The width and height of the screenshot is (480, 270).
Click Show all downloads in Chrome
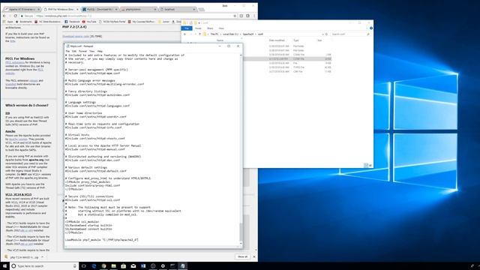point(242,256)
